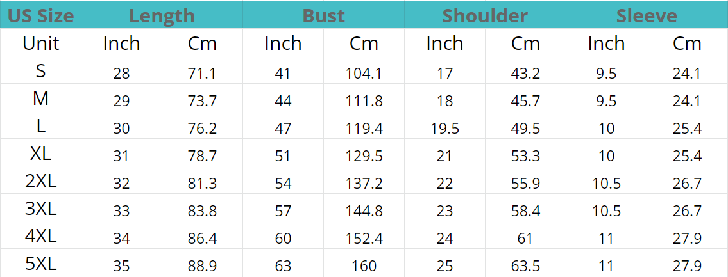Click the 63.5 shoulder cm cell

(x=525, y=266)
